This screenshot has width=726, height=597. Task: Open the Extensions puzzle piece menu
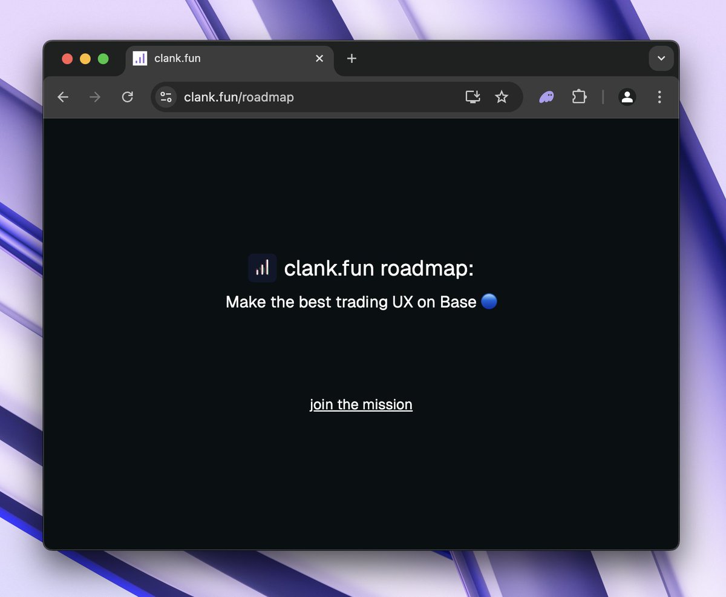579,97
